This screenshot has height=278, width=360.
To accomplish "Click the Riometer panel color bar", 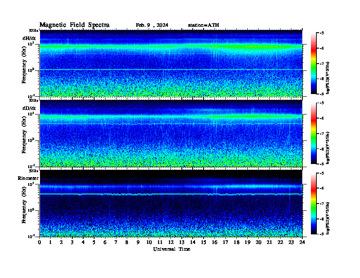I will [314, 204].
